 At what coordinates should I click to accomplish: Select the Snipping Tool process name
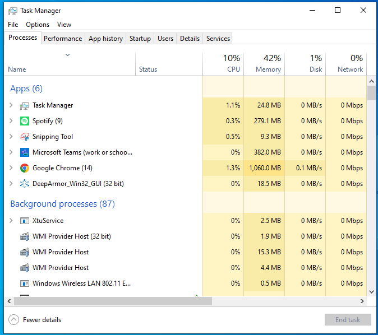(53, 137)
